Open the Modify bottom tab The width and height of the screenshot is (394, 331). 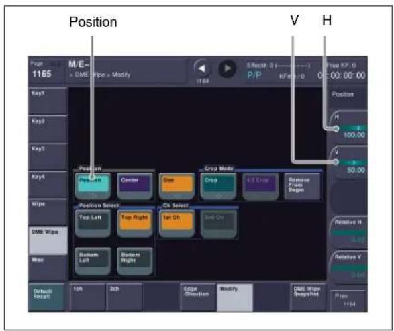(235, 297)
